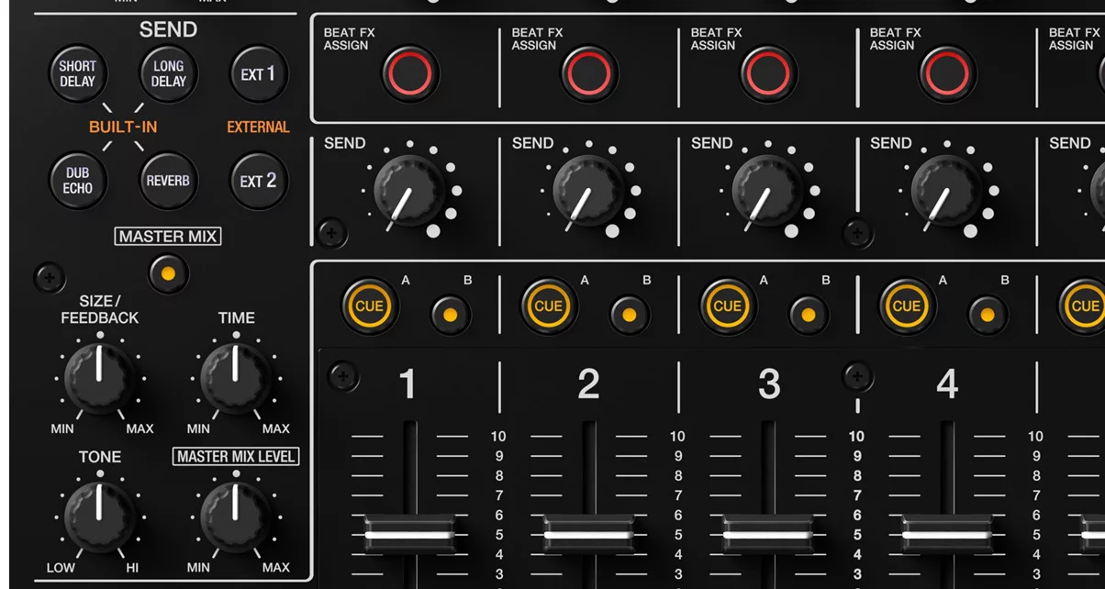Image resolution: width=1105 pixels, height=589 pixels.
Task: Click the EXTERNAL orange label
Action: coord(258,127)
